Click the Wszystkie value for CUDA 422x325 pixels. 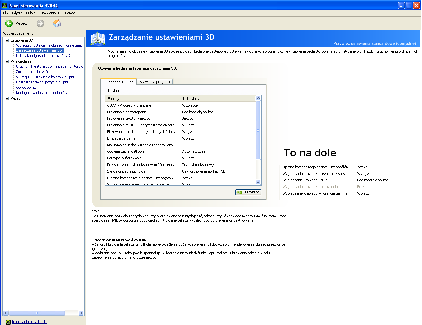click(x=190, y=105)
